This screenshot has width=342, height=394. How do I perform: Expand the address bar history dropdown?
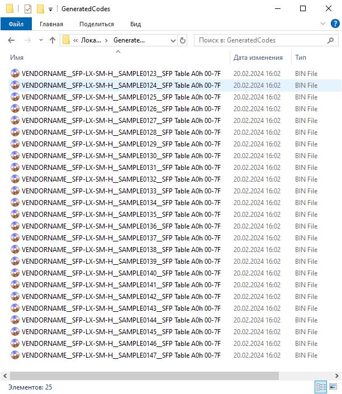(x=173, y=40)
